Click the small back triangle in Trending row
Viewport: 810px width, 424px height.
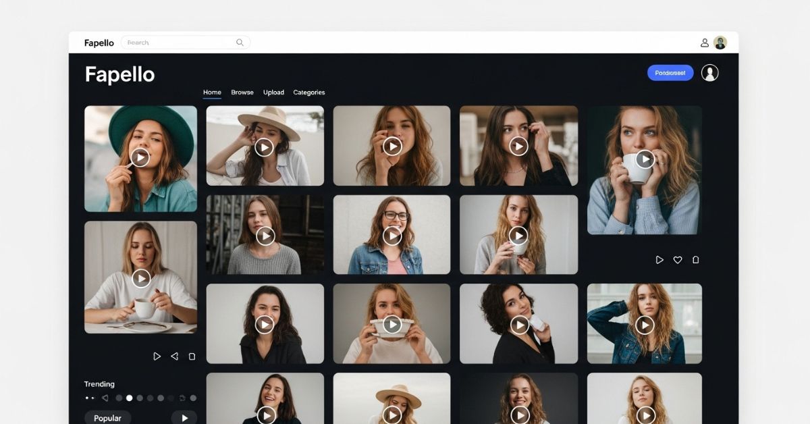tap(105, 398)
